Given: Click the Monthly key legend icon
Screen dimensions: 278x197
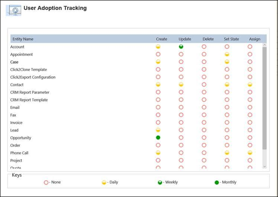Looking at the screenshot, I should [x=217, y=182].
